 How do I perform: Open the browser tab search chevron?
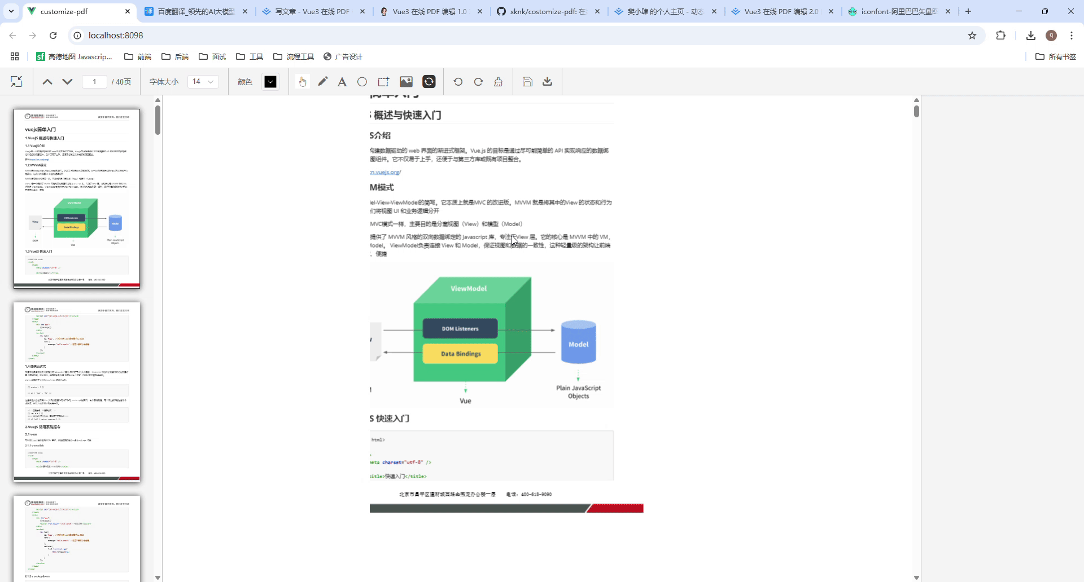(x=11, y=11)
